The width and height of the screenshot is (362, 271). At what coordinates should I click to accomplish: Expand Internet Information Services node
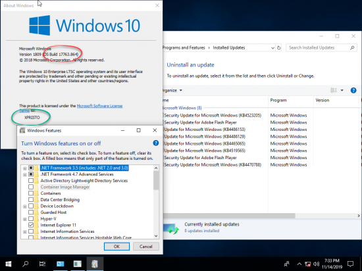(x=25, y=232)
